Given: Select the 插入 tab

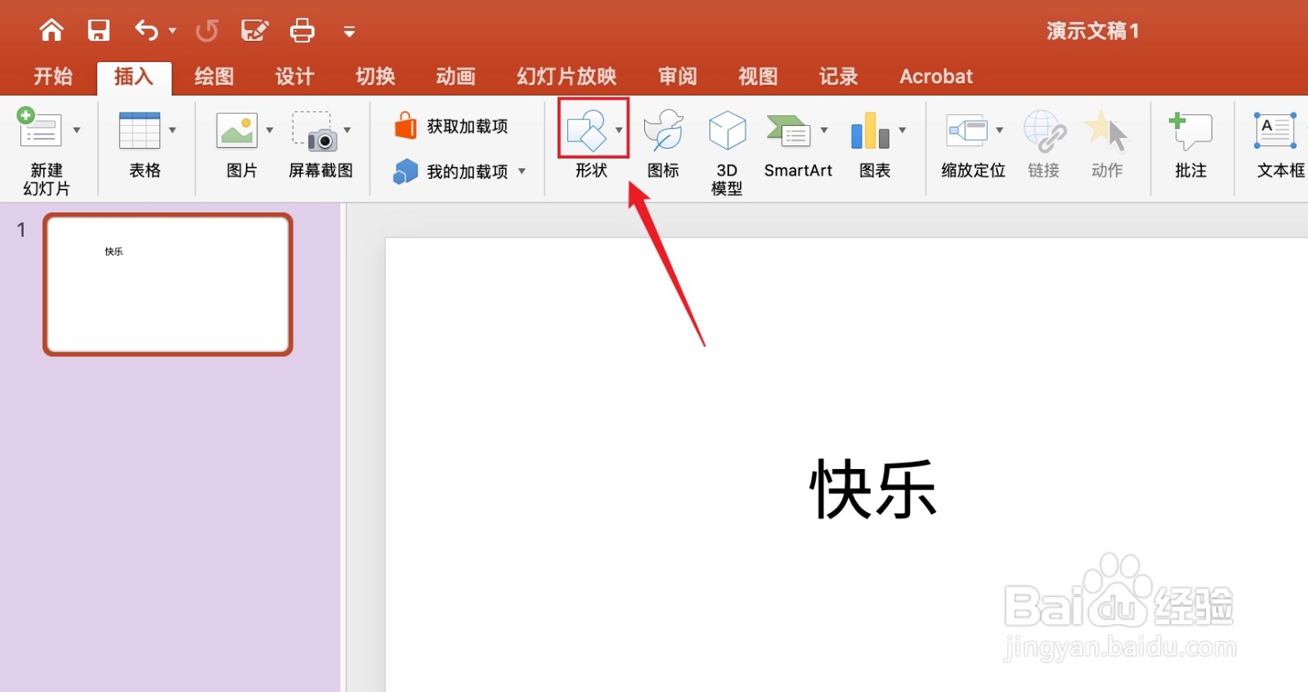Looking at the screenshot, I should pyautogui.click(x=134, y=77).
